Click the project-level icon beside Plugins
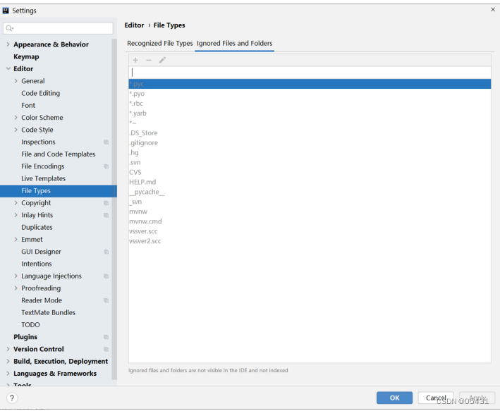 (x=106, y=337)
